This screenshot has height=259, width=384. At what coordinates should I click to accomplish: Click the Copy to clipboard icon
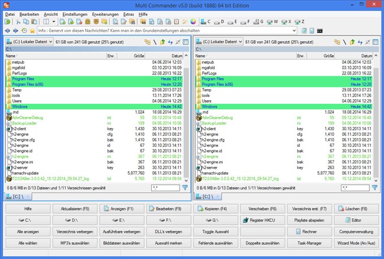(26, 22)
